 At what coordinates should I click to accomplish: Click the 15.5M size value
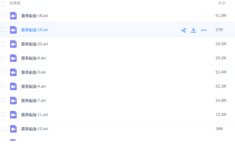(x=221, y=115)
